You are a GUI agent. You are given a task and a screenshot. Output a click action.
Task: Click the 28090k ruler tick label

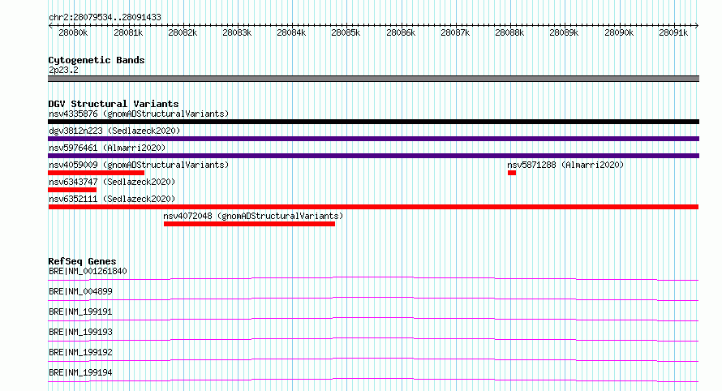point(619,32)
